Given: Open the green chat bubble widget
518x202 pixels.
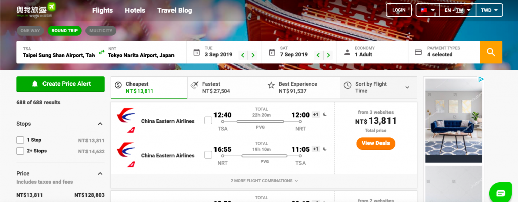Looking at the screenshot, I should click(501, 193).
